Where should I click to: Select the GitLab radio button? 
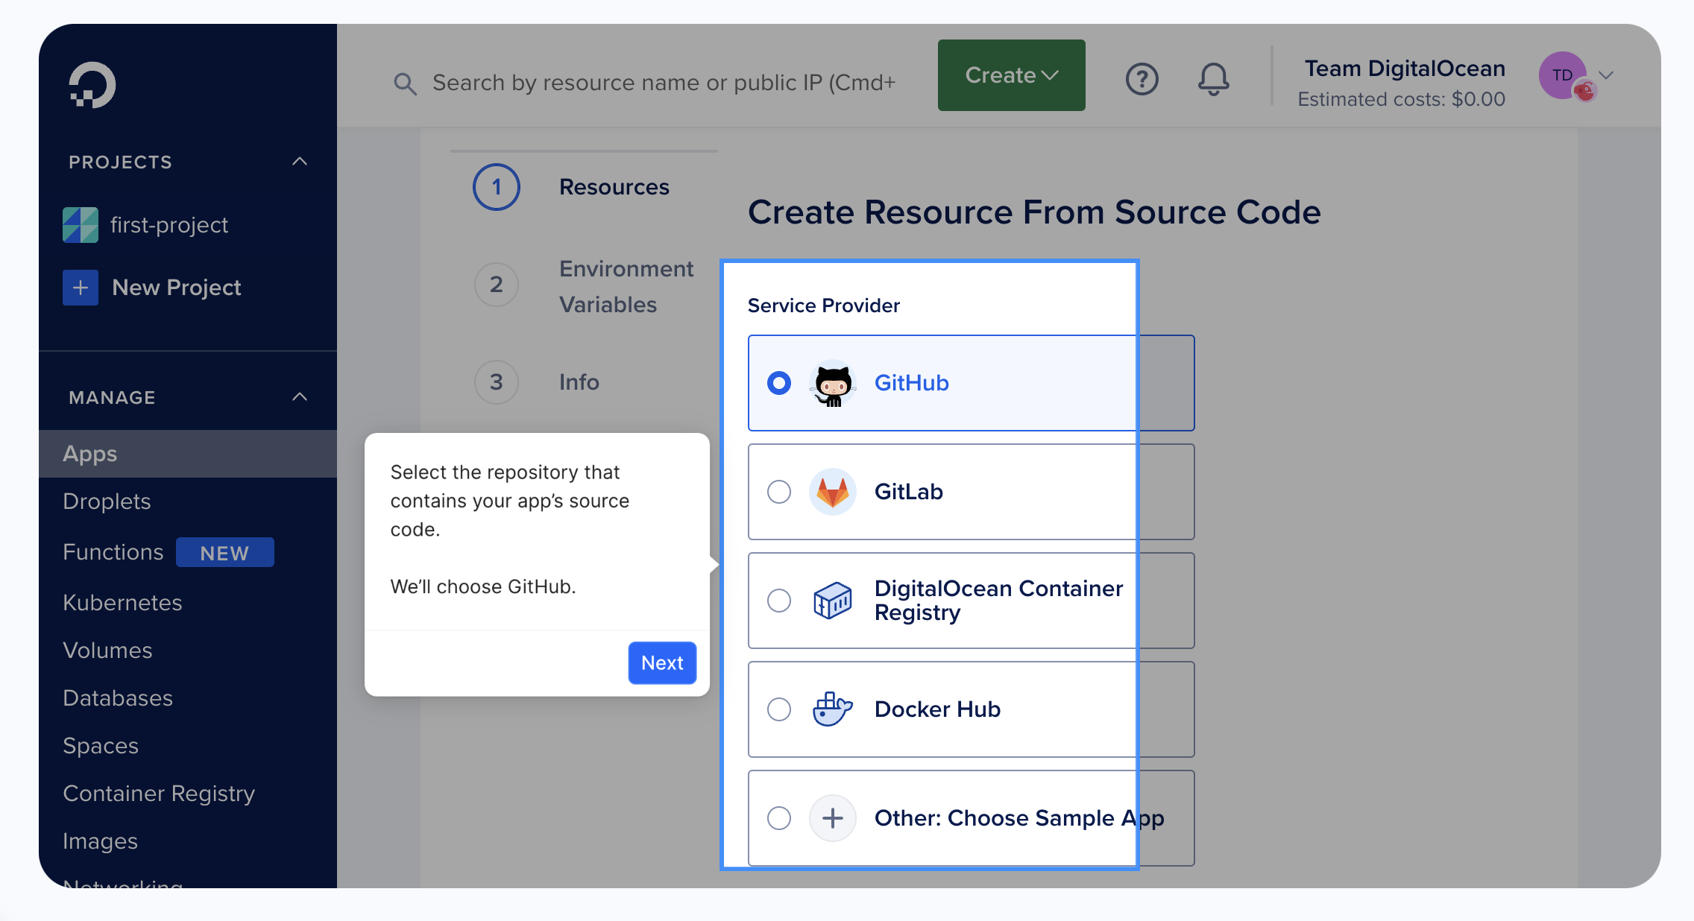(778, 492)
